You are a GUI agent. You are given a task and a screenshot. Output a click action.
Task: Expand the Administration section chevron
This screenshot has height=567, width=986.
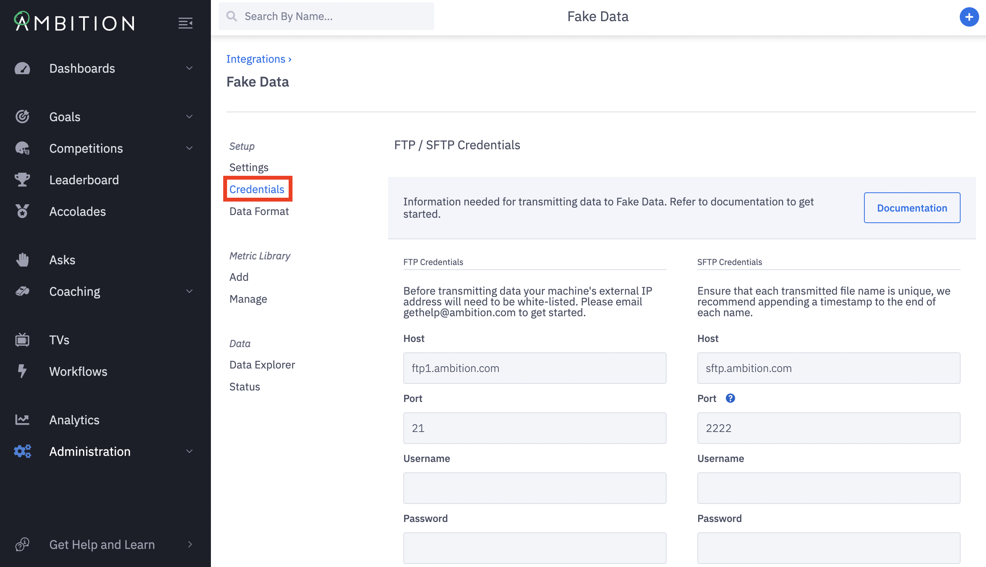(x=189, y=451)
